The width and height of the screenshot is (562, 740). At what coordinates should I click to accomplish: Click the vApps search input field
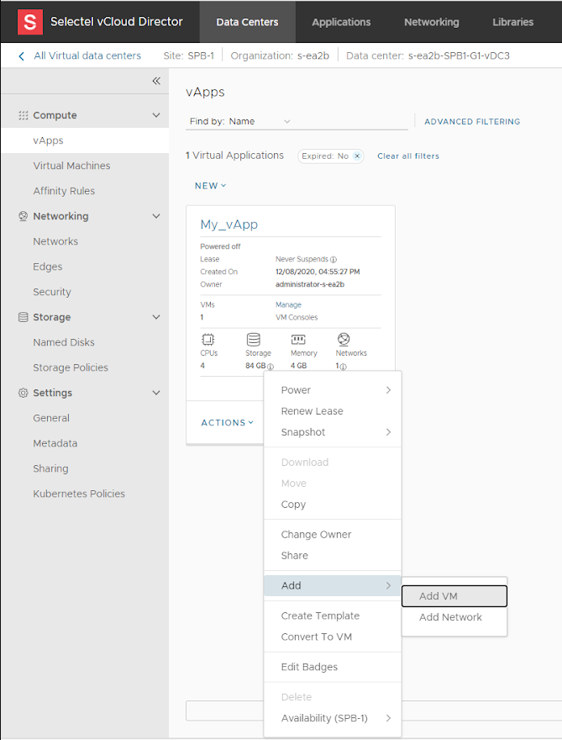[x=352, y=121]
